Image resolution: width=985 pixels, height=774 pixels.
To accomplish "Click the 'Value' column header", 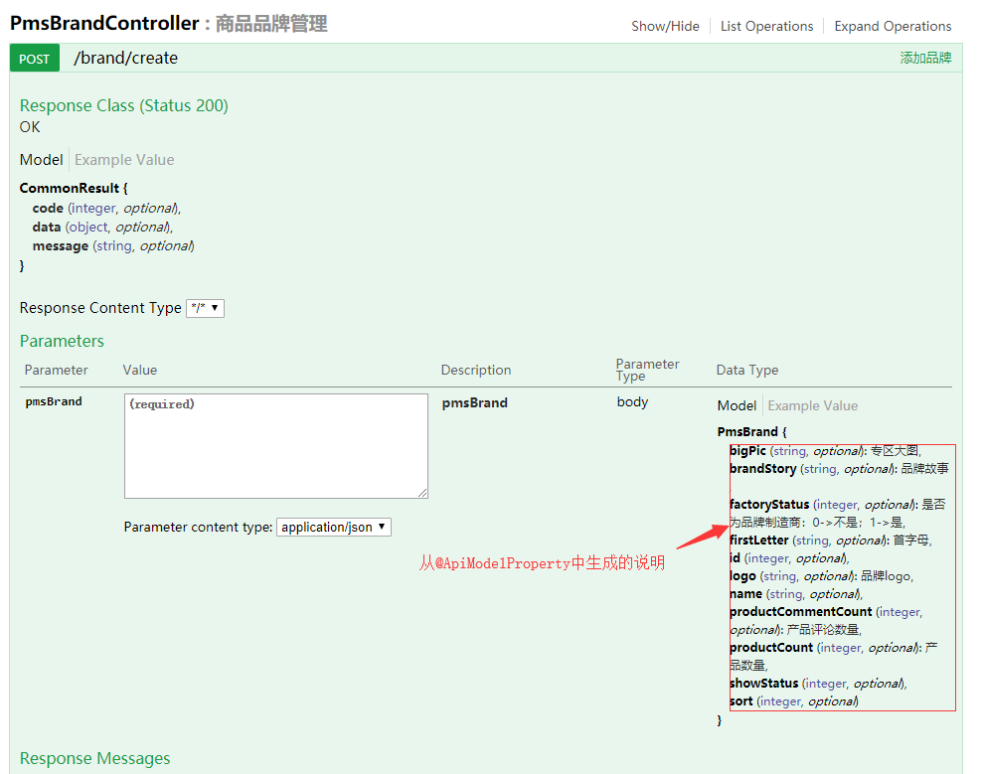I will pyautogui.click(x=139, y=371).
